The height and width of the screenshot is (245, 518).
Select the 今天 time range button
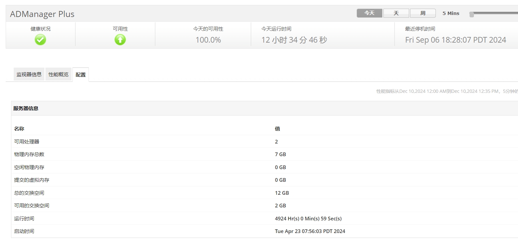click(x=369, y=13)
